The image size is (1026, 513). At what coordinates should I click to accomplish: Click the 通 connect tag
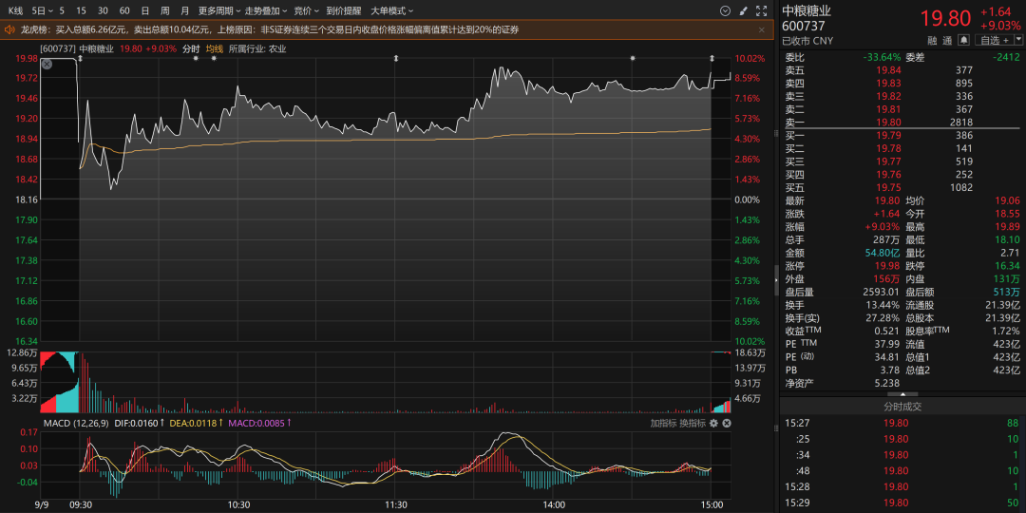coord(947,40)
